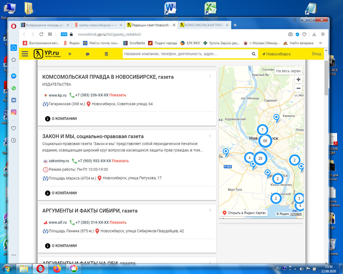Screen dimensions: 343x274
Task: Click the search magnifier in the YP.ru search box
Action: 253,54
